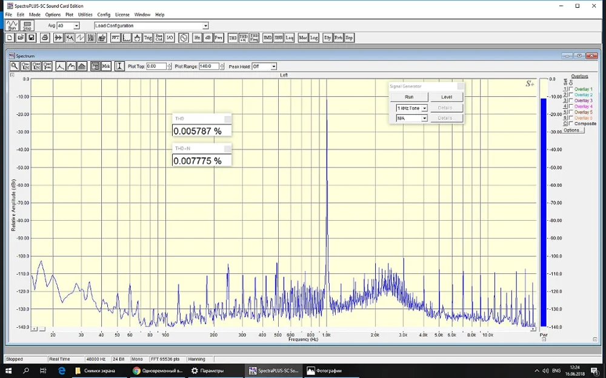The height and width of the screenshot is (378, 606).
Task: Click the Mrk marker icon in Spectrum toolbar
Action: point(106,67)
